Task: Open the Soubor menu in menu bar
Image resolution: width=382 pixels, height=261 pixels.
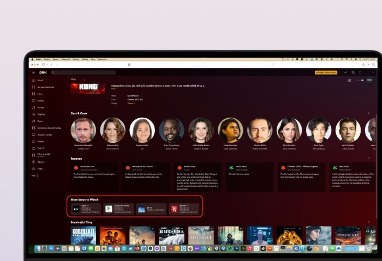Action: click(47, 59)
